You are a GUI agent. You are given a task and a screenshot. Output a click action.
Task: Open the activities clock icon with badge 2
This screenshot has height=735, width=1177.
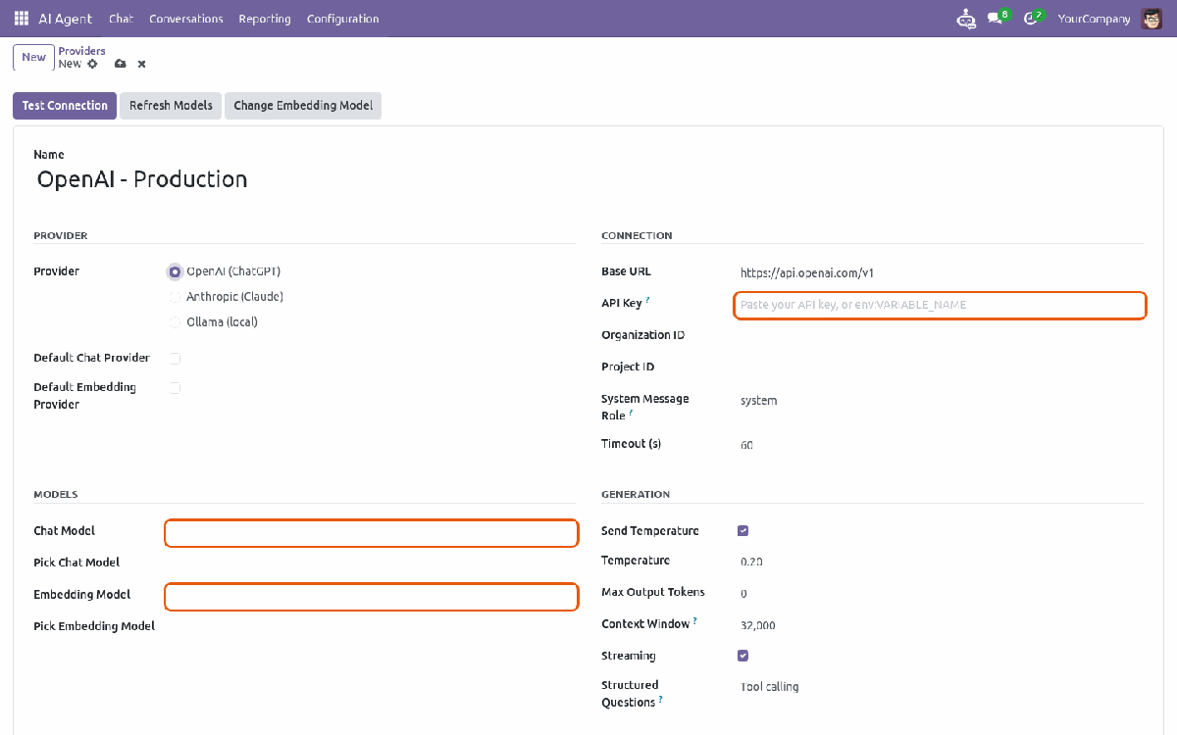[1033, 18]
